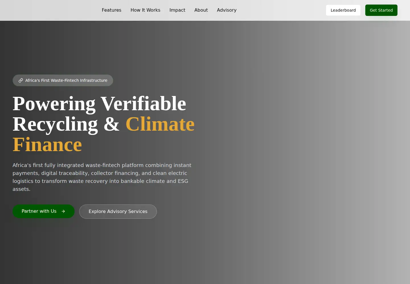Click the 'Powering Verifiable' headline text
Viewport: 410px width, 284px height.
coord(99,104)
